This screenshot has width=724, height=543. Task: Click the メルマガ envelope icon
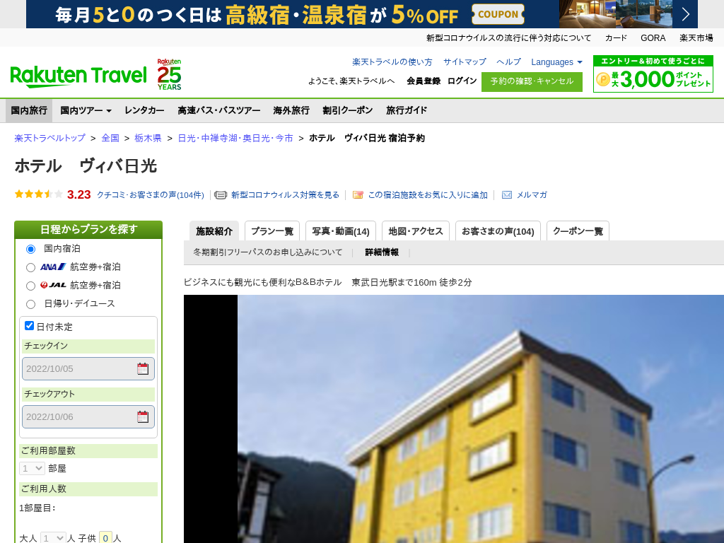[506, 195]
